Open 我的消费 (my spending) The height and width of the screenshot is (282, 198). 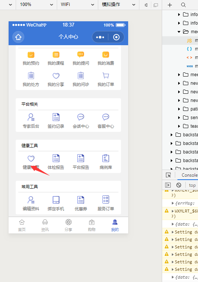pyautogui.click(x=106, y=58)
